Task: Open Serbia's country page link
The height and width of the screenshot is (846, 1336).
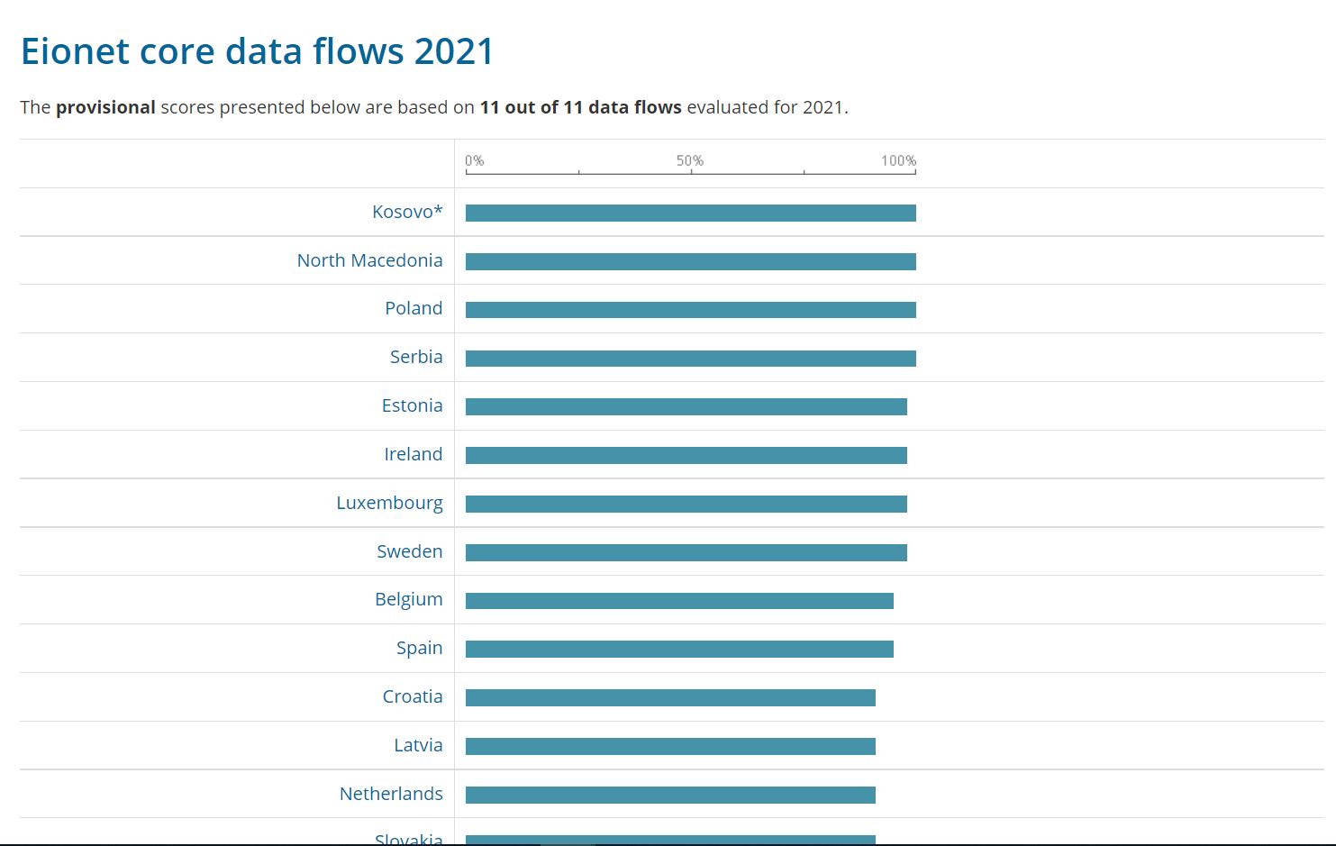Action: coord(416,357)
